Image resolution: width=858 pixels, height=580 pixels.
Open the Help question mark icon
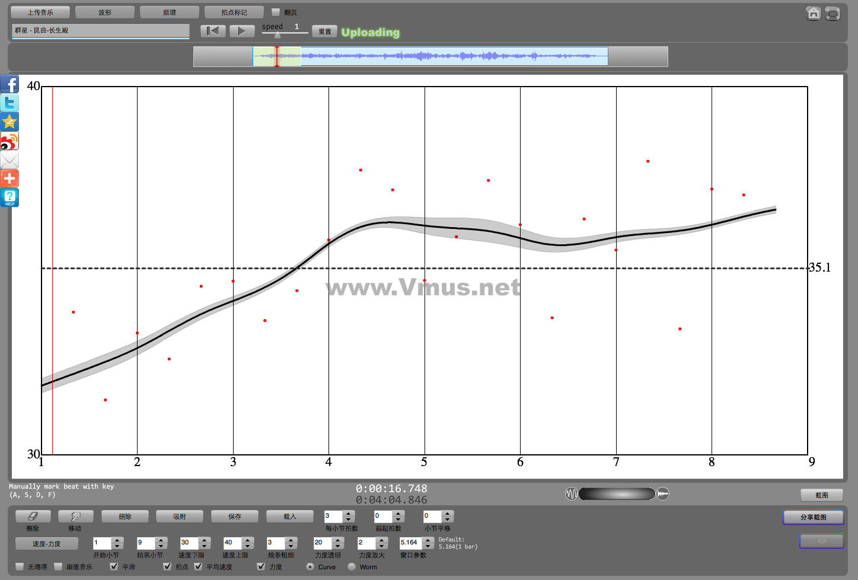pos(9,197)
